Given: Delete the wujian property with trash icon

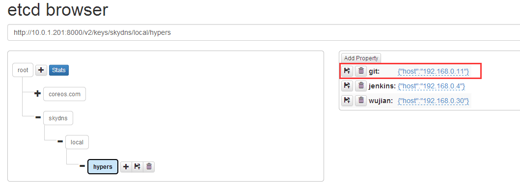Looking at the screenshot, I should pos(361,101).
